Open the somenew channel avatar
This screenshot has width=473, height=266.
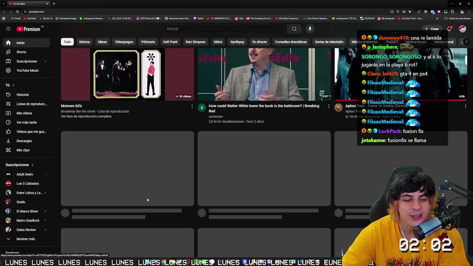click(202, 108)
